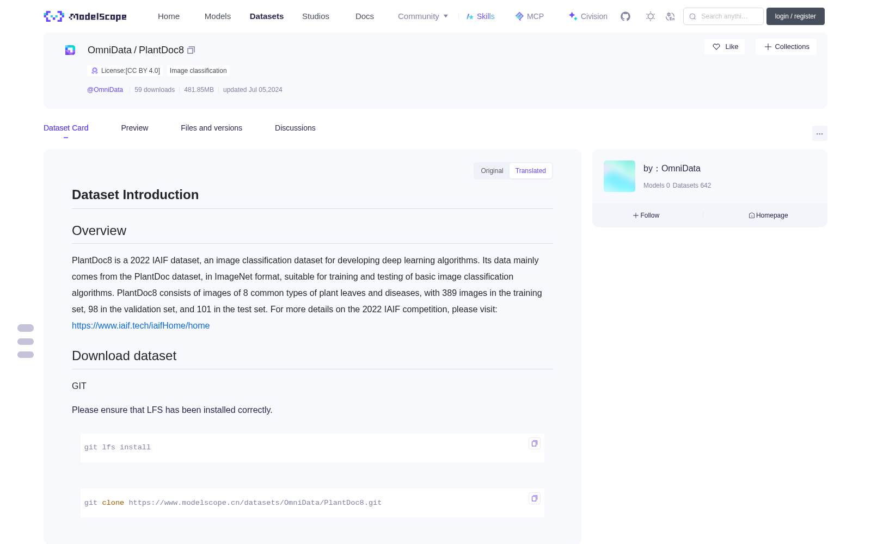Open the Docs page
Screen dimensions: 871x544
365,16
